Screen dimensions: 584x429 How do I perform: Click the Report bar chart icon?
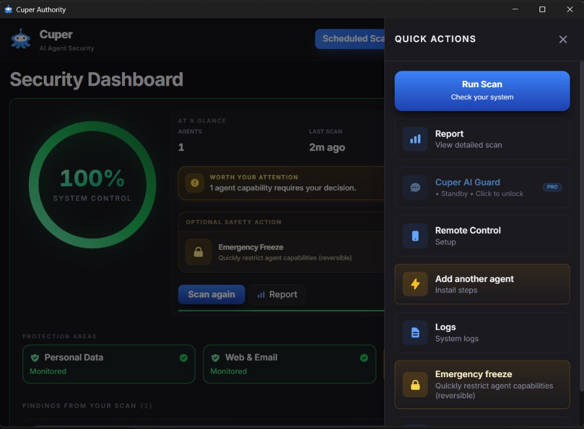tap(415, 138)
